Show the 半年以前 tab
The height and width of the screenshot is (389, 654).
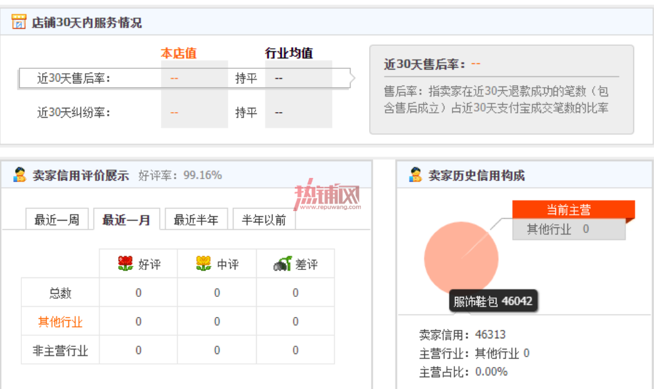click(264, 219)
